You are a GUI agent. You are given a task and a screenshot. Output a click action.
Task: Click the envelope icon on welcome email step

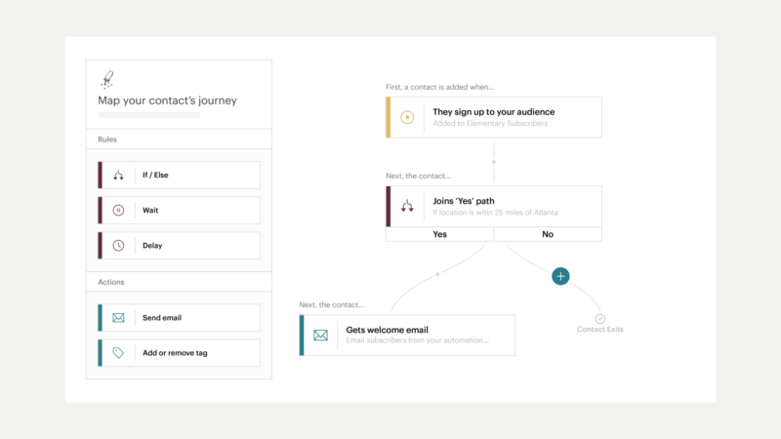pyautogui.click(x=321, y=336)
